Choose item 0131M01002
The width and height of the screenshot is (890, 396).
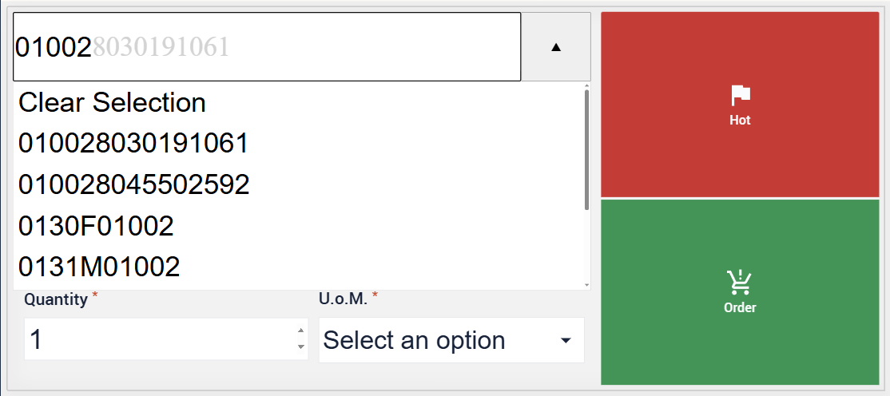click(100, 267)
